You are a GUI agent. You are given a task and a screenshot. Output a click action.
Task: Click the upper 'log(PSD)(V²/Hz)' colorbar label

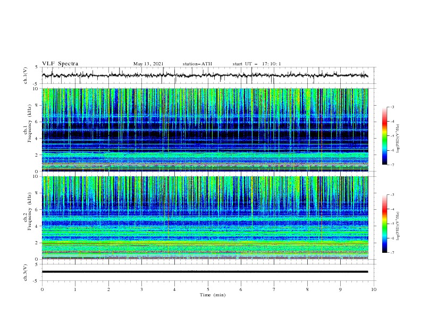(x=398, y=139)
